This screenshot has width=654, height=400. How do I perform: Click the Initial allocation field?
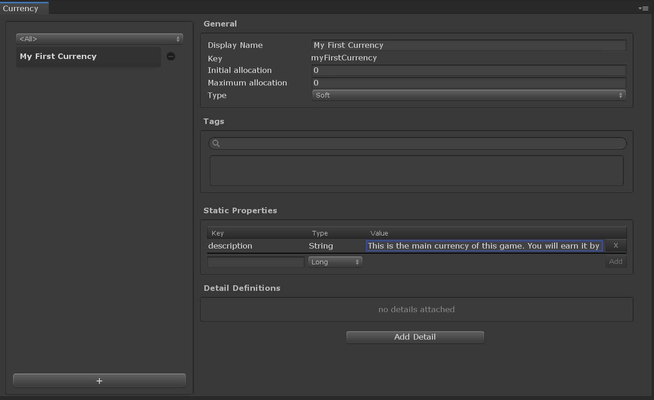pos(469,70)
